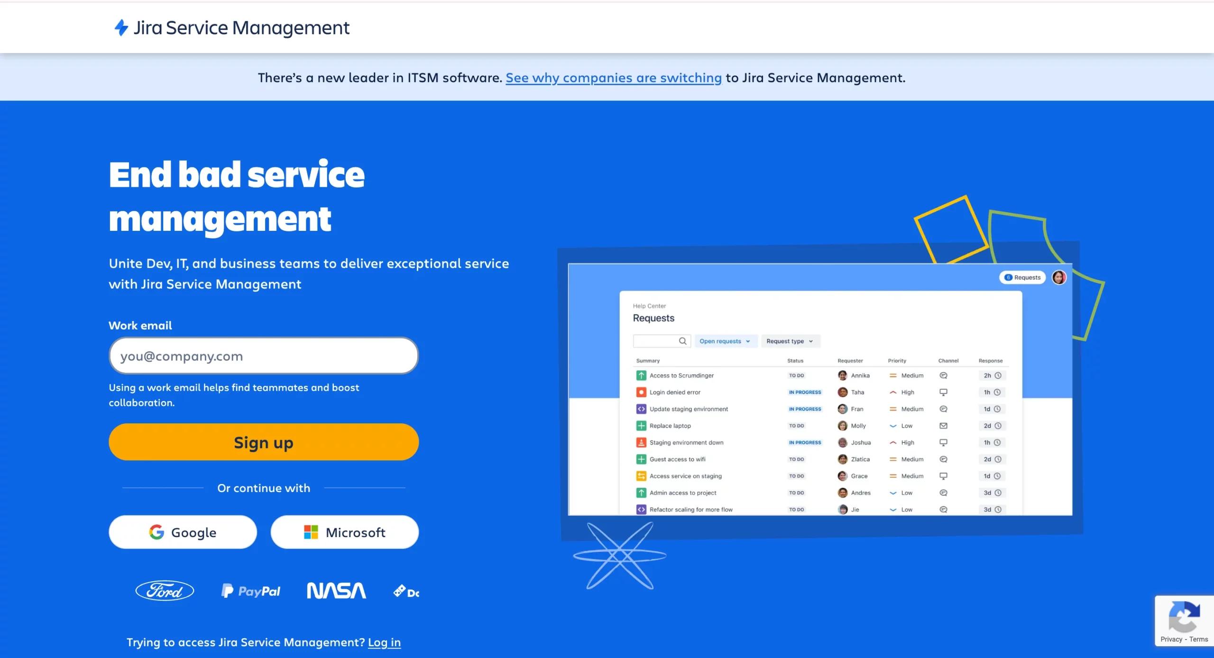The height and width of the screenshot is (658, 1214).
Task: Click the High priority arrow in Login denied error row
Action: click(893, 392)
